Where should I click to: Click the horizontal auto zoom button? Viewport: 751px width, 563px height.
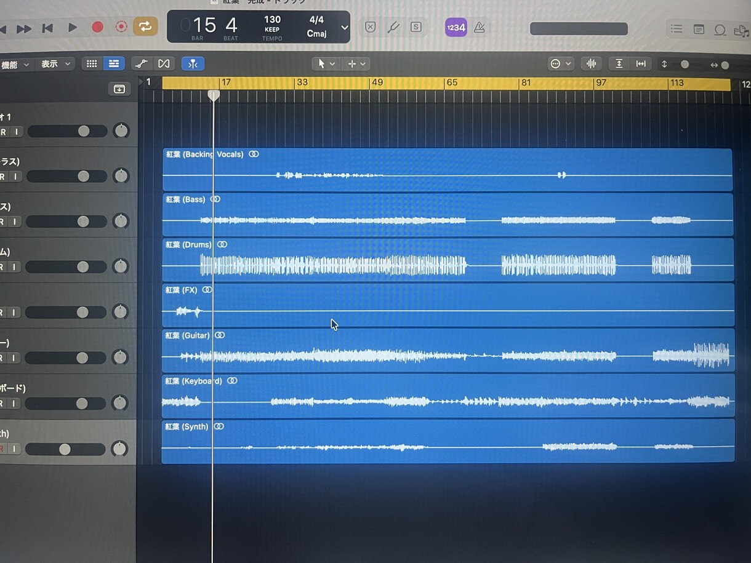tap(641, 63)
